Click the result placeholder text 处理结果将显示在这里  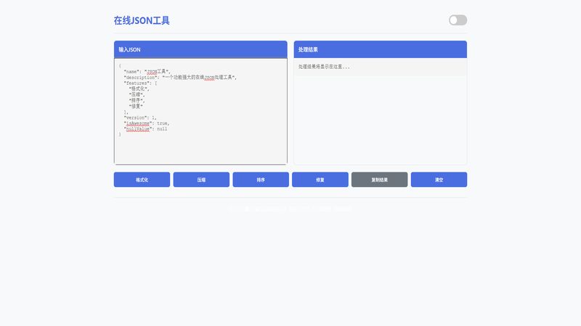pos(325,67)
